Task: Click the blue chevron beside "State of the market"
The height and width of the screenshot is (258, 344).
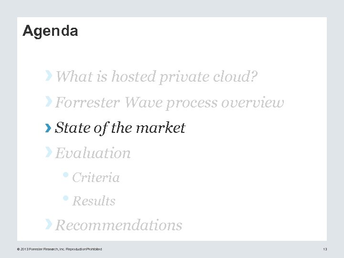Action: tap(48, 127)
